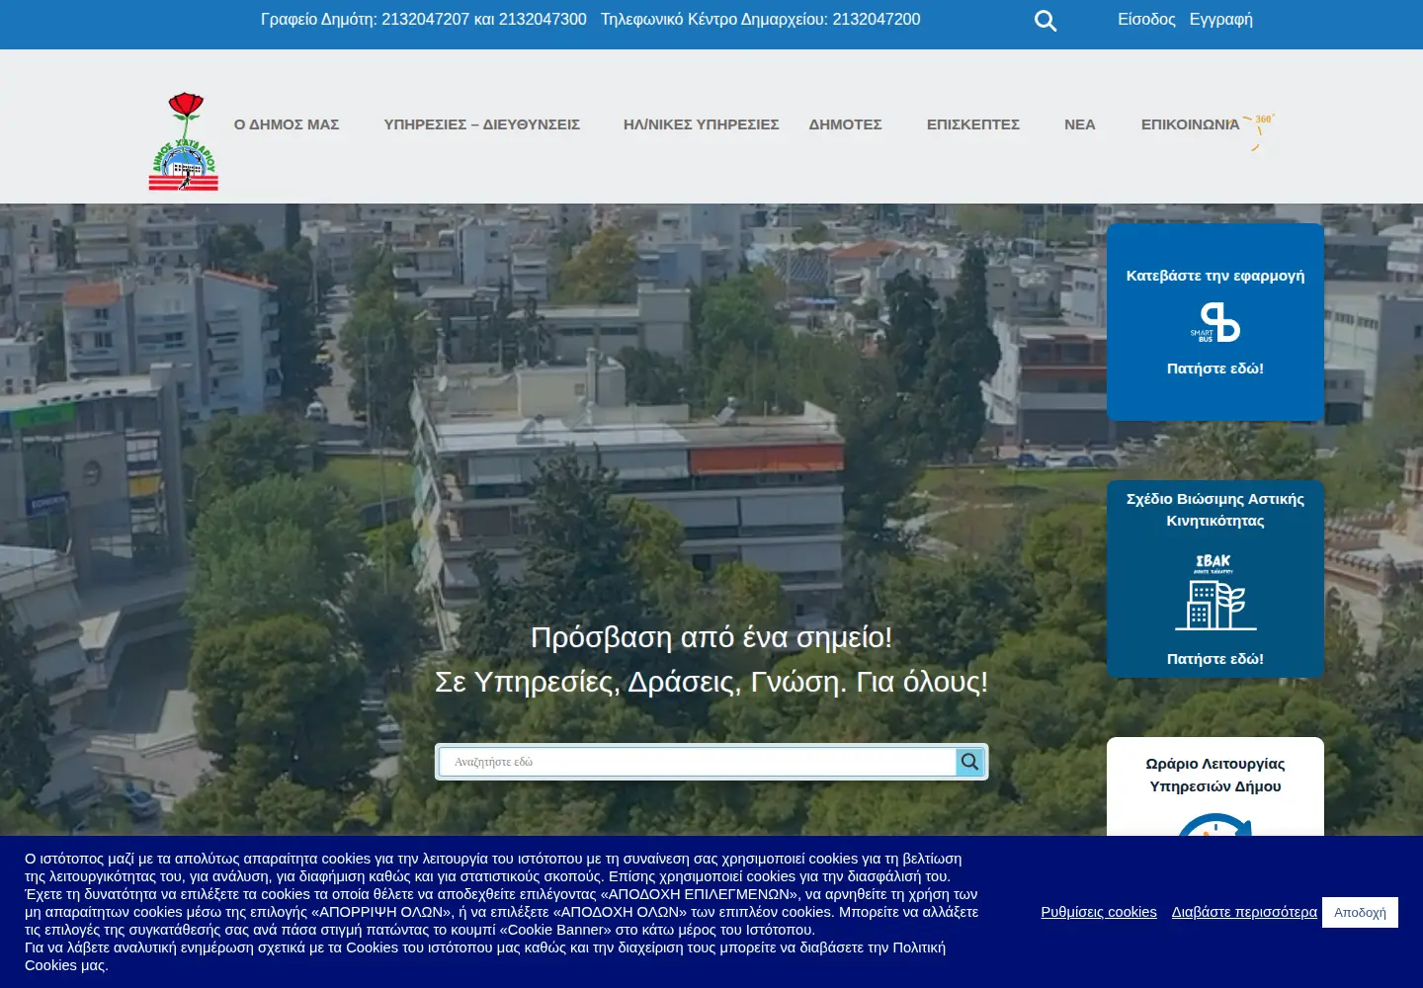The height and width of the screenshot is (988, 1423).
Task: Open the ΕΠΙΚΟΙΝΩΝΙΑ menu item
Action: [1190, 124]
